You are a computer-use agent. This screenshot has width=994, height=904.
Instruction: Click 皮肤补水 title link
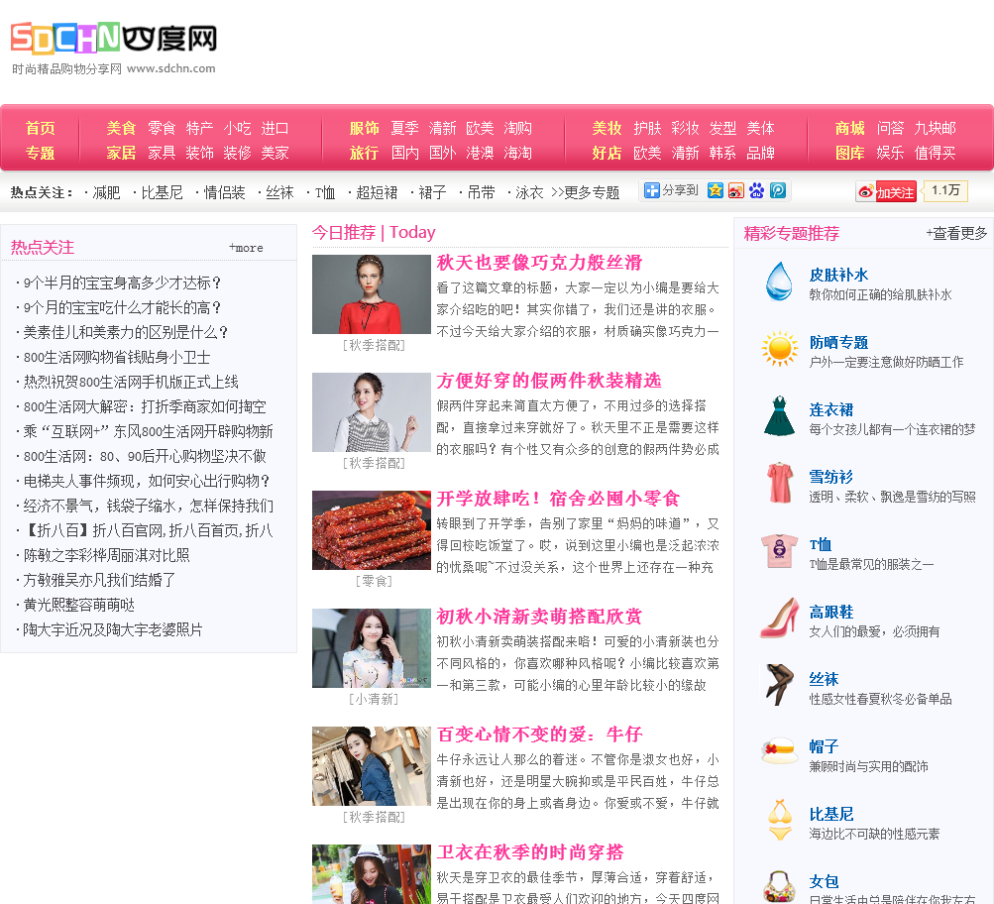tap(838, 276)
